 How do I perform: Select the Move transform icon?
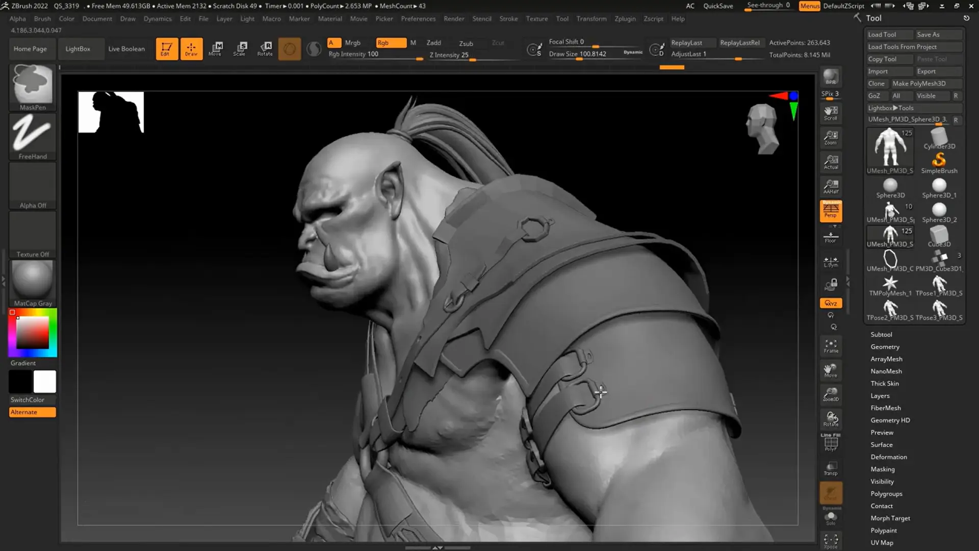tap(216, 48)
